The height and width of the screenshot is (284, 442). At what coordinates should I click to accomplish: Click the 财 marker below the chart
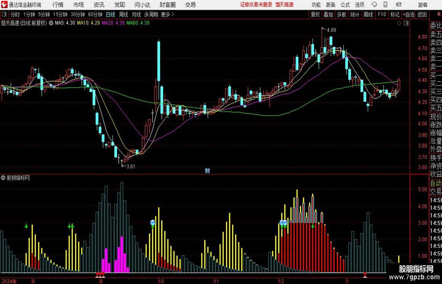point(207,171)
